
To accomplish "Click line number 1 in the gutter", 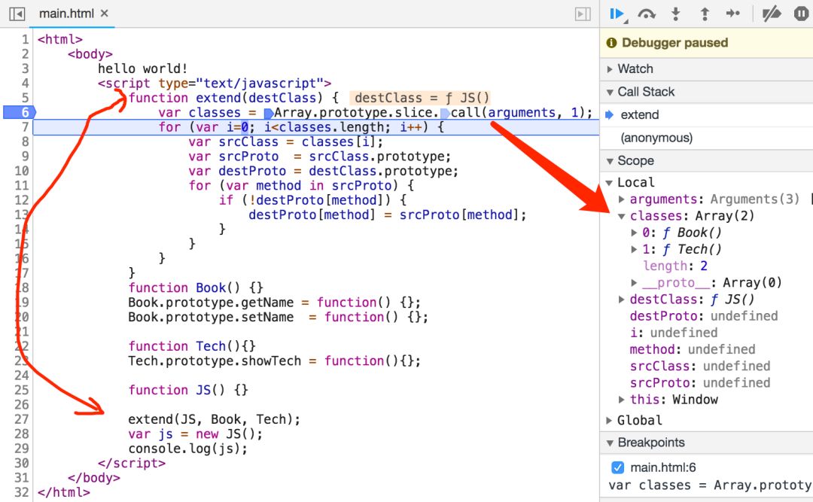I will coord(25,39).
